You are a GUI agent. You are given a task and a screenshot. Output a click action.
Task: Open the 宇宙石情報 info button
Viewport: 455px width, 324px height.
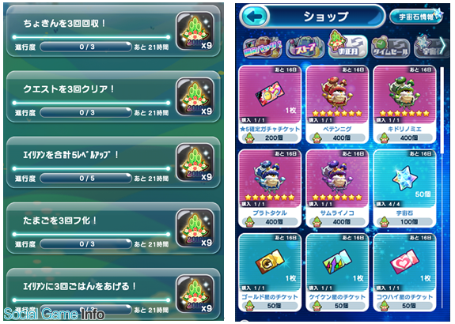pos(416,17)
